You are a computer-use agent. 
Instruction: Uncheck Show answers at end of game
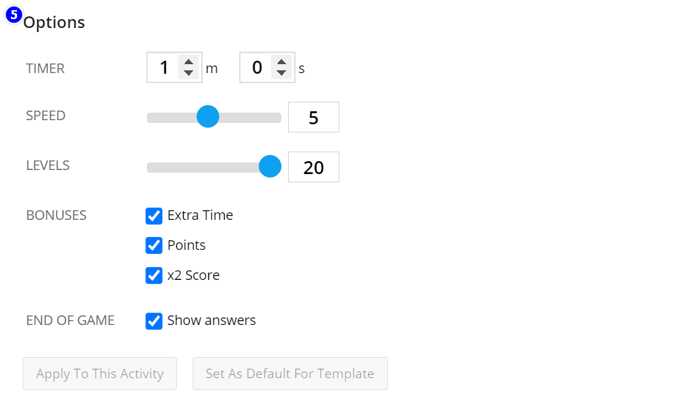pyautogui.click(x=154, y=321)
